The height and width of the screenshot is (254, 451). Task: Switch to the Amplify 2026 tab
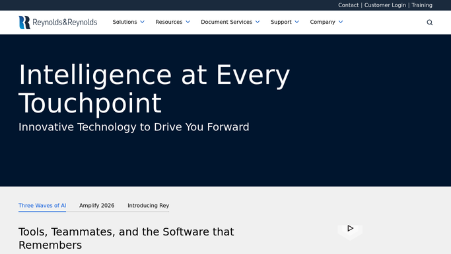(97, 206)
